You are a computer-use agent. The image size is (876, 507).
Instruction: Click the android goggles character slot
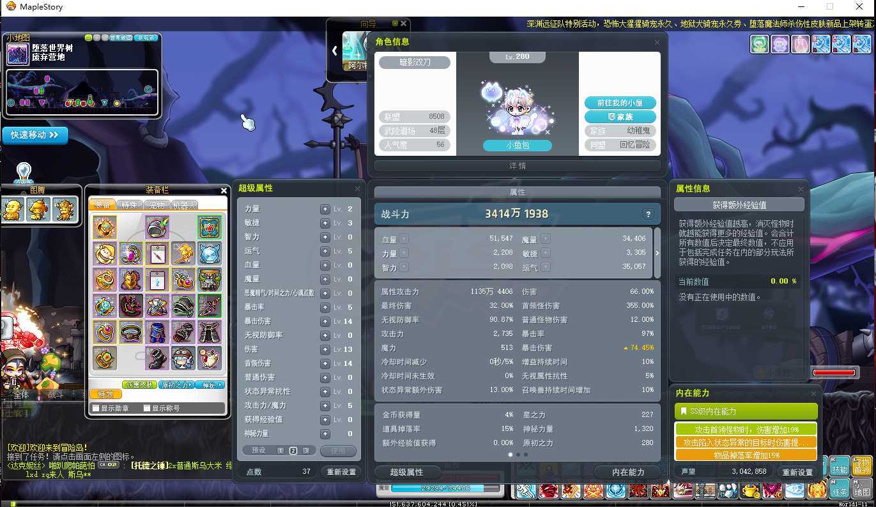click(x=183, y=358)
